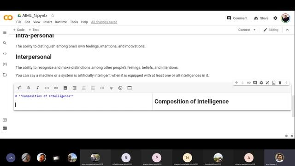Close the markdown editor icon in cell toolbar
This screenshot has width=295, height=166.
coord(267,83)
